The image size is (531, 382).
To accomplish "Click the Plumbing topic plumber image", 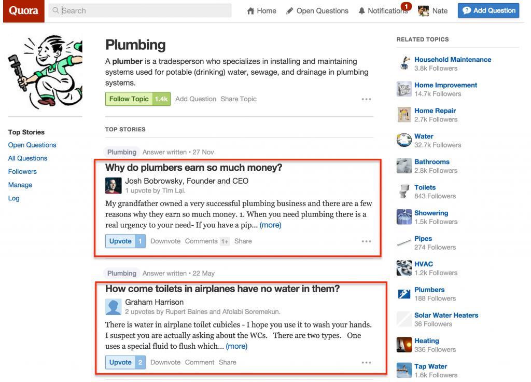I will [x=46, y=72].
